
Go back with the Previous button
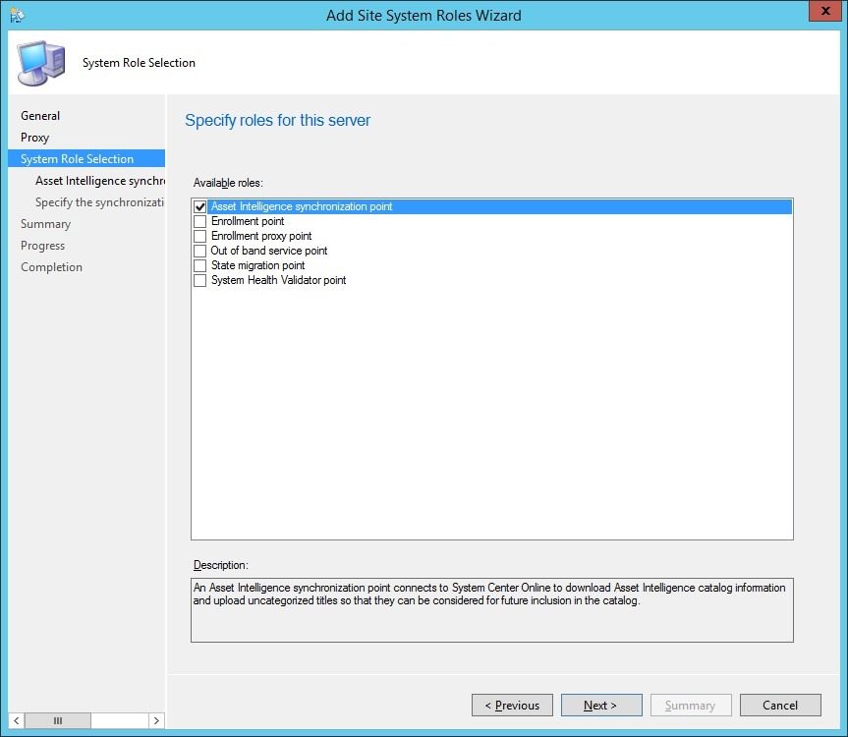[512, 706]
